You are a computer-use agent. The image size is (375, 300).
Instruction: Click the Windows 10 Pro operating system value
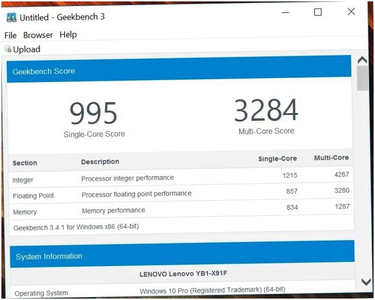click(213, 290)
